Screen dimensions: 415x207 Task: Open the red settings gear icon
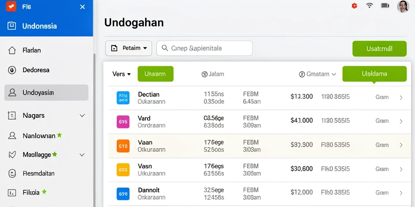click(354, 6)
